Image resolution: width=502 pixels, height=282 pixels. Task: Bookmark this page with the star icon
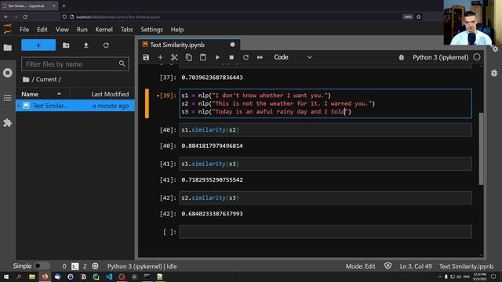coord(418,16)
